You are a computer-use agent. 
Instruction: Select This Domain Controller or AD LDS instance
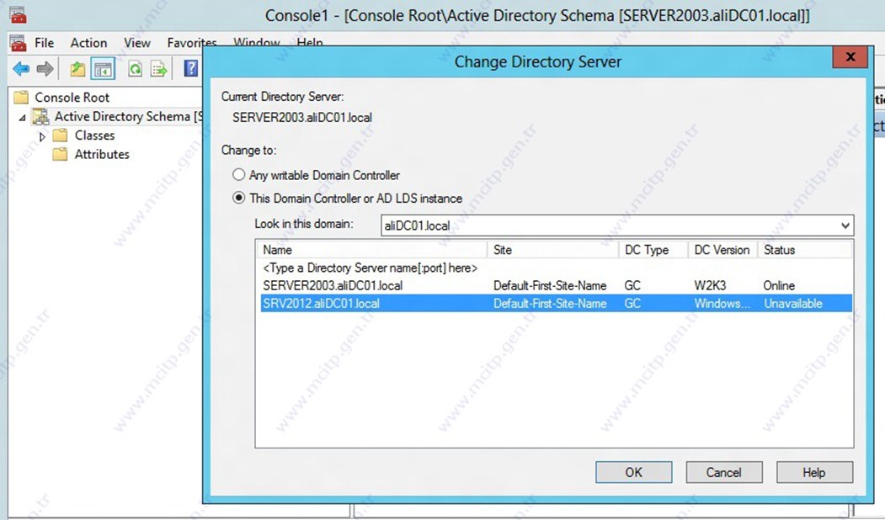[x=239, y=198]
